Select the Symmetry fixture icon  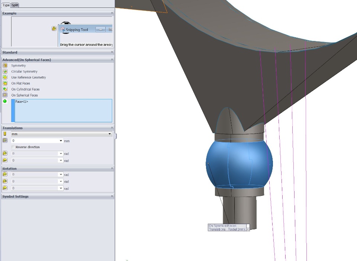(x=5, y=66)
